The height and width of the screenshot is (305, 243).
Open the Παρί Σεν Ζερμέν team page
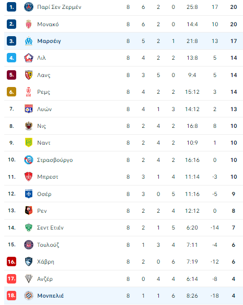[x=59, y=7]
